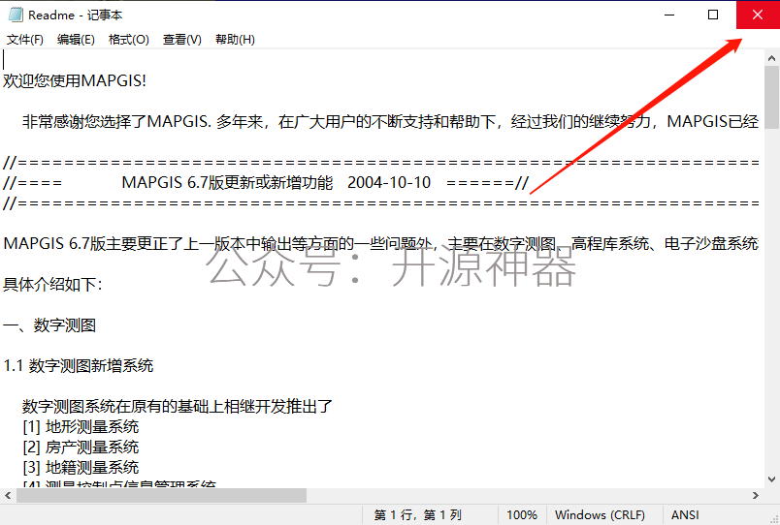The width and height of the screenshot is (780, 525).
Task: Click the line '数字测图系统在原有的基础上相继开发推出了'
Action: tap(178, 406)
